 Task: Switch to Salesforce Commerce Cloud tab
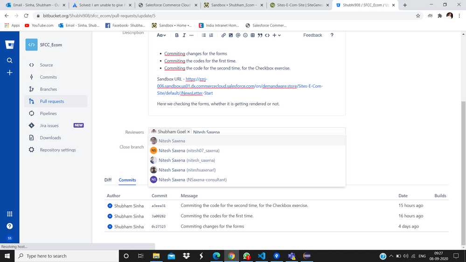pyautogui.click(x=168, y=5)
